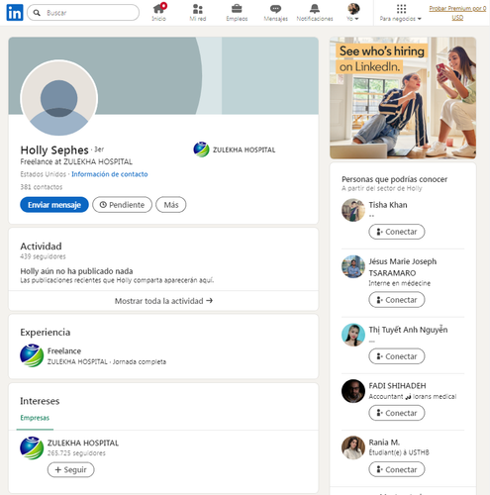Viewport: 490px width, 495px height.
Task: Click Holly aún no ha publicado nada
Action: coord(76,271)
